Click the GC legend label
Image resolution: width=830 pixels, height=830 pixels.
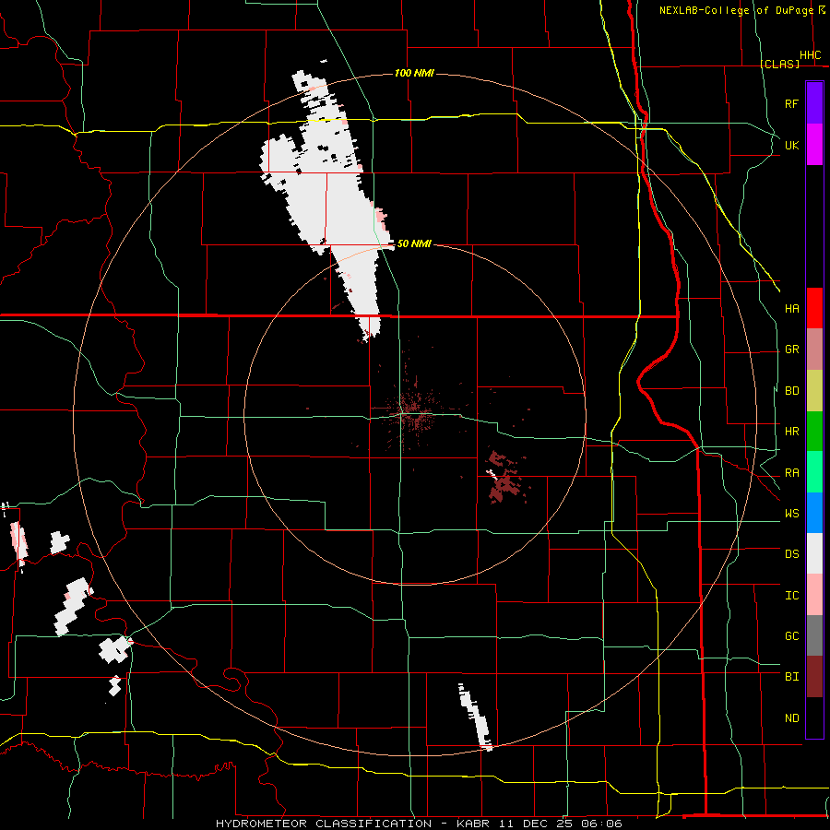(791, 636)
